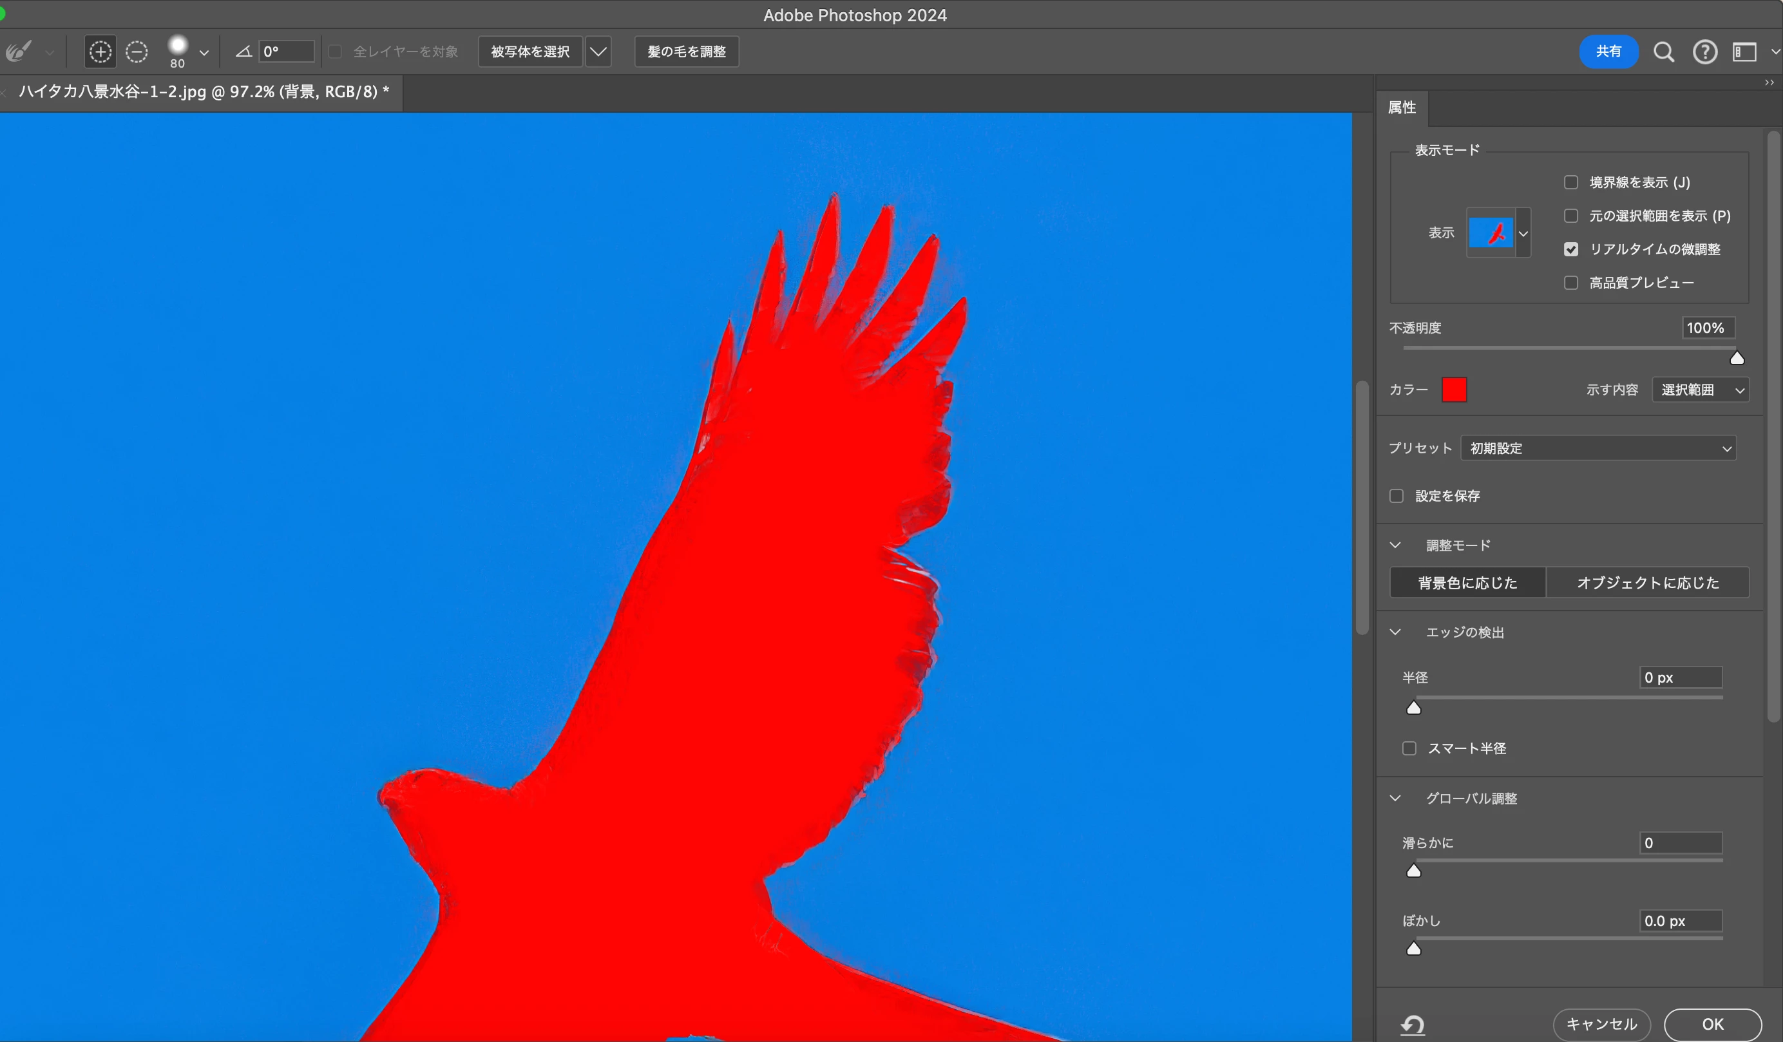Open the help question mark icon
Viewport: 1783px width, 1042px height.
[x=1704, y=52]
